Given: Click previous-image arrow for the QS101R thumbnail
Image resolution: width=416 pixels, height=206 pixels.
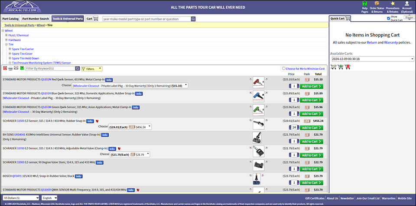Looking at the screenshot, I should click(x=250, y=92).
